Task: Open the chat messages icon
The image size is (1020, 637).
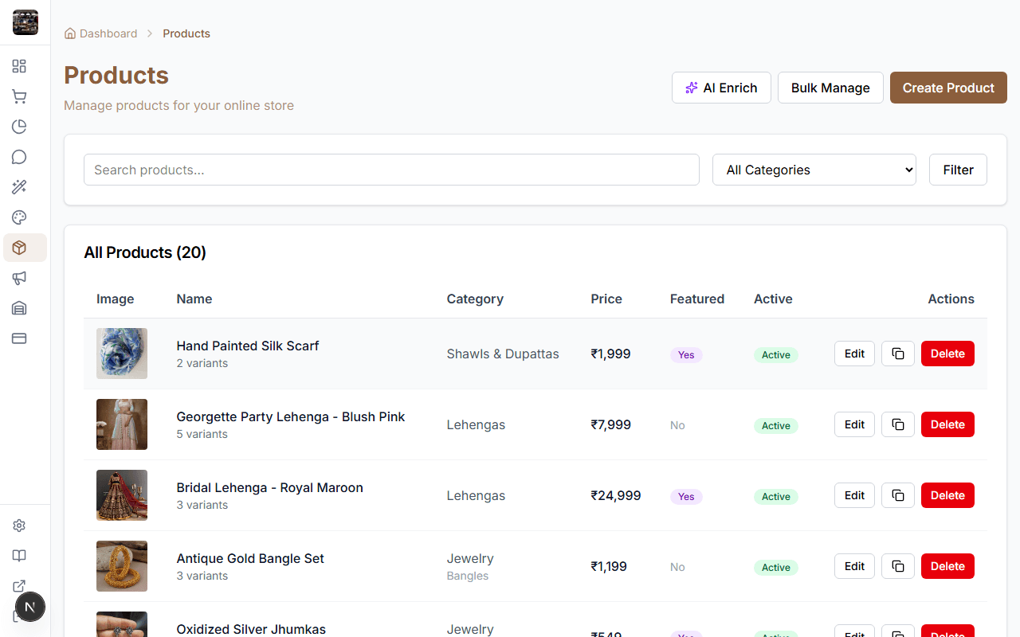Action: [19, 157]
